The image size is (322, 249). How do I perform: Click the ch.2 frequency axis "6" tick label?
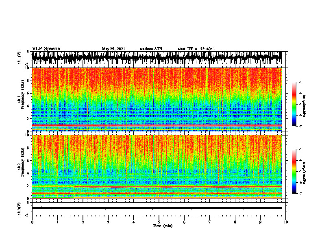coord(28,161)
